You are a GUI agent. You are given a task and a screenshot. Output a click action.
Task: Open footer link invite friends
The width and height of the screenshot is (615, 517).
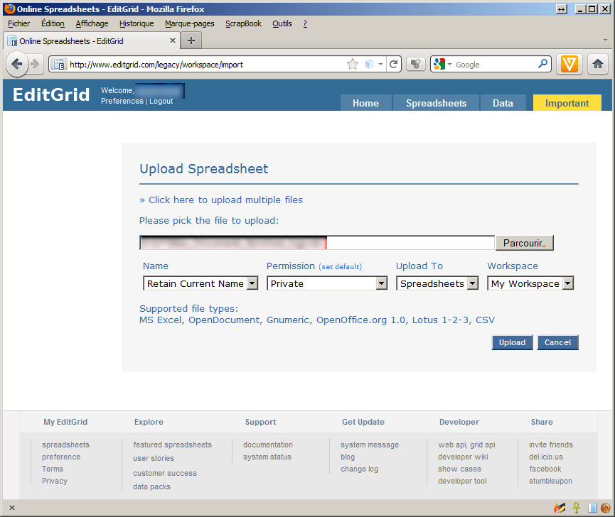551,445
